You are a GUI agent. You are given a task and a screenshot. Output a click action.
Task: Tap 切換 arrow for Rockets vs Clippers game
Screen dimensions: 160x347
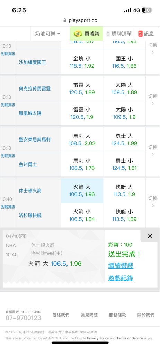coord(152,202)
